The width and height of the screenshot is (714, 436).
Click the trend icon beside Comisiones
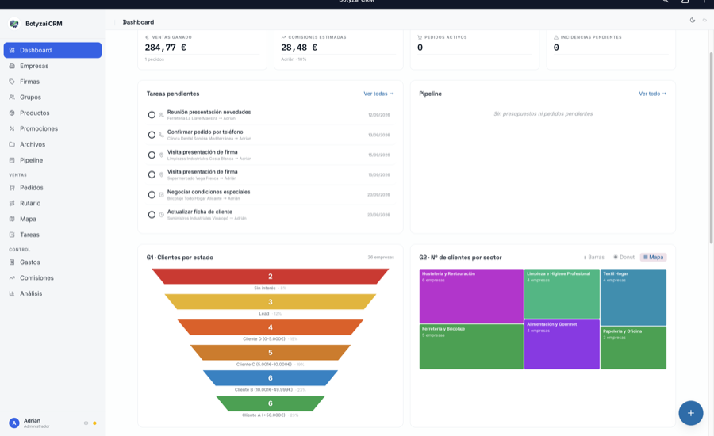click(x=12, y=278)
